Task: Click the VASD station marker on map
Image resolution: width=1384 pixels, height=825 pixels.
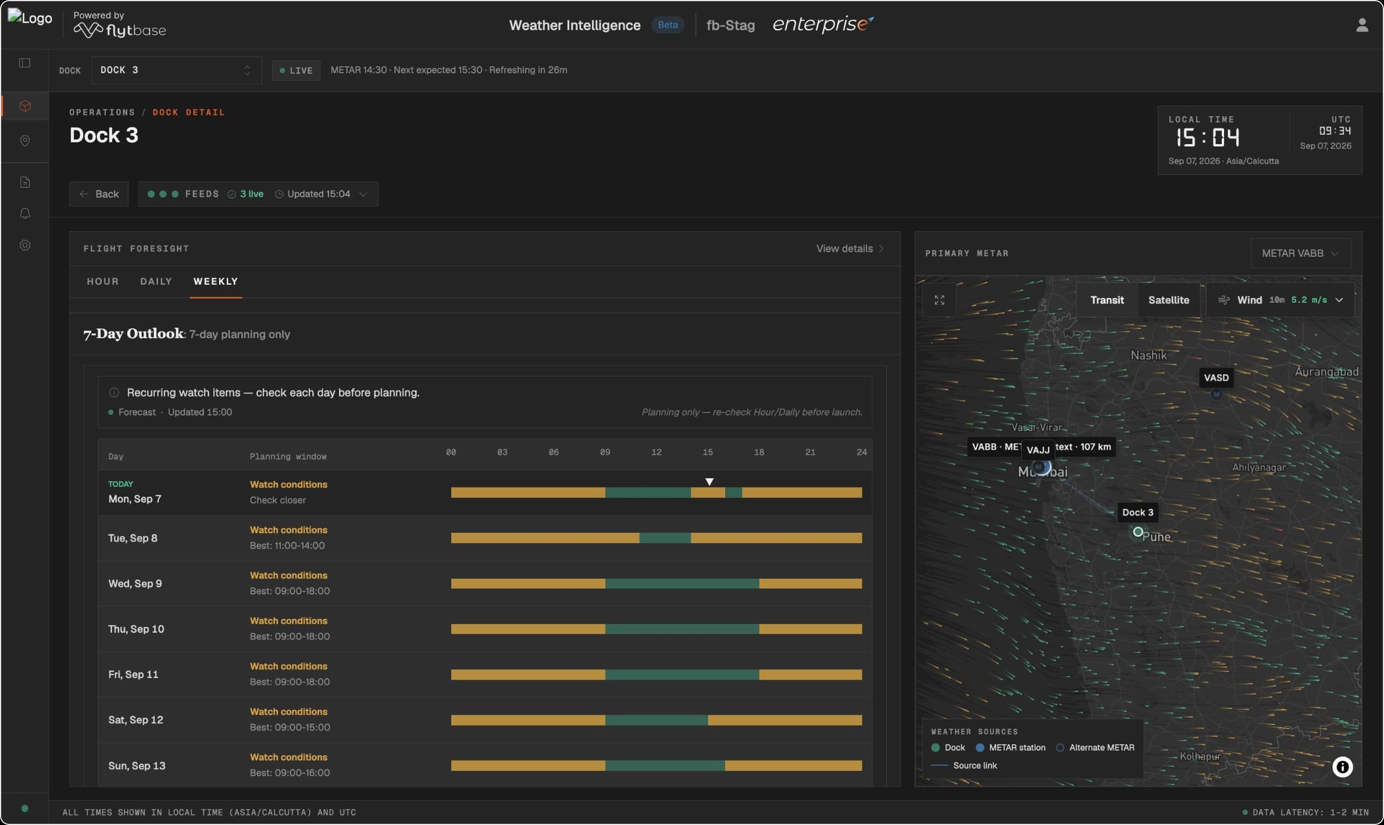Action: pyautogui.click(x=1216, y=394)
